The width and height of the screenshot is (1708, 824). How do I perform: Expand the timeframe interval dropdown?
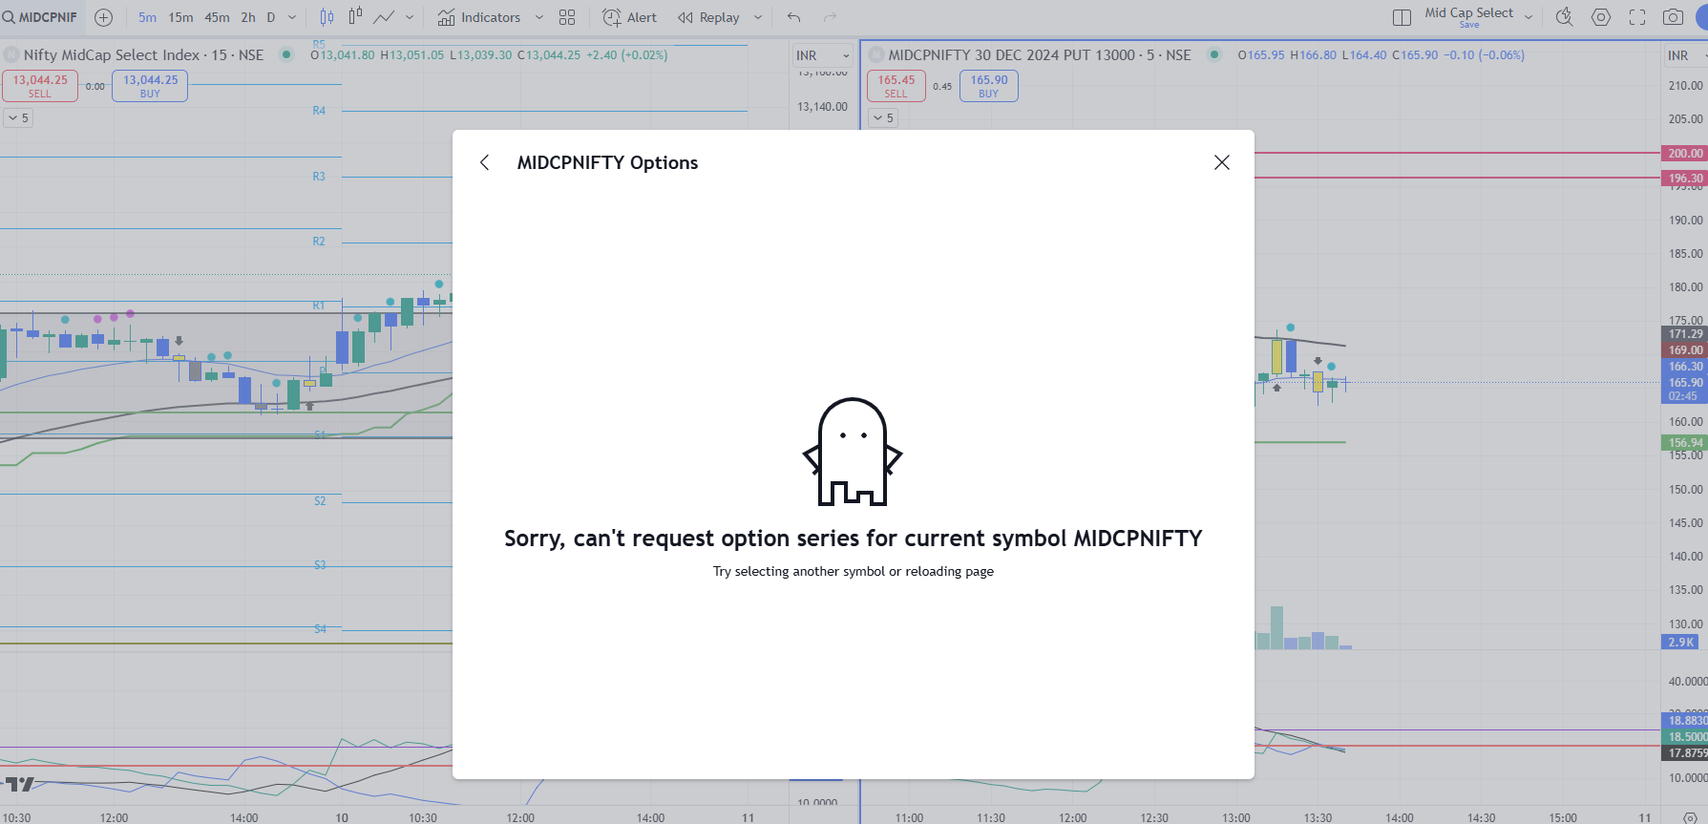pyautogui.click(x=292, y=17)
